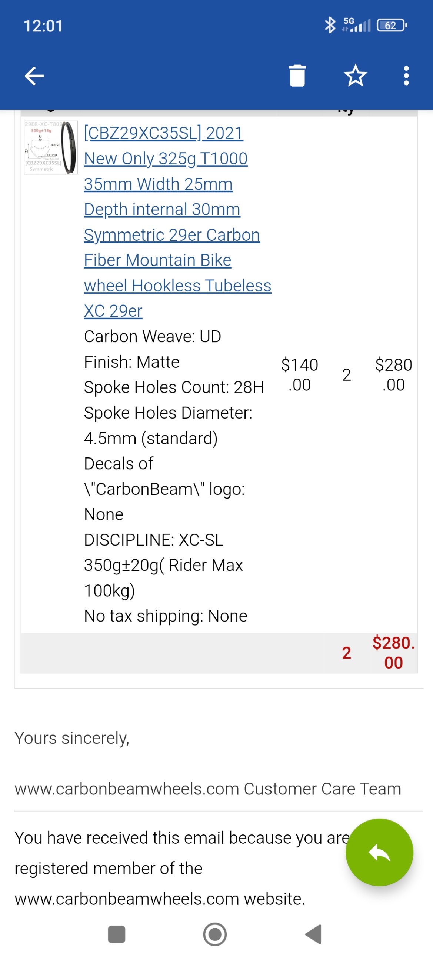Tap the 'Yours sincerely,' closing text
This screenshot has width=433, height=963.
(x=72, y=738)
